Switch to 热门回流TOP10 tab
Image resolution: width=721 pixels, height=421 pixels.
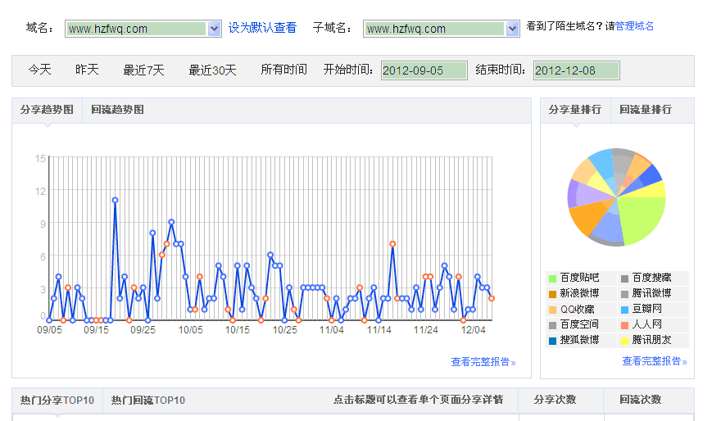[x=148, y=401]
